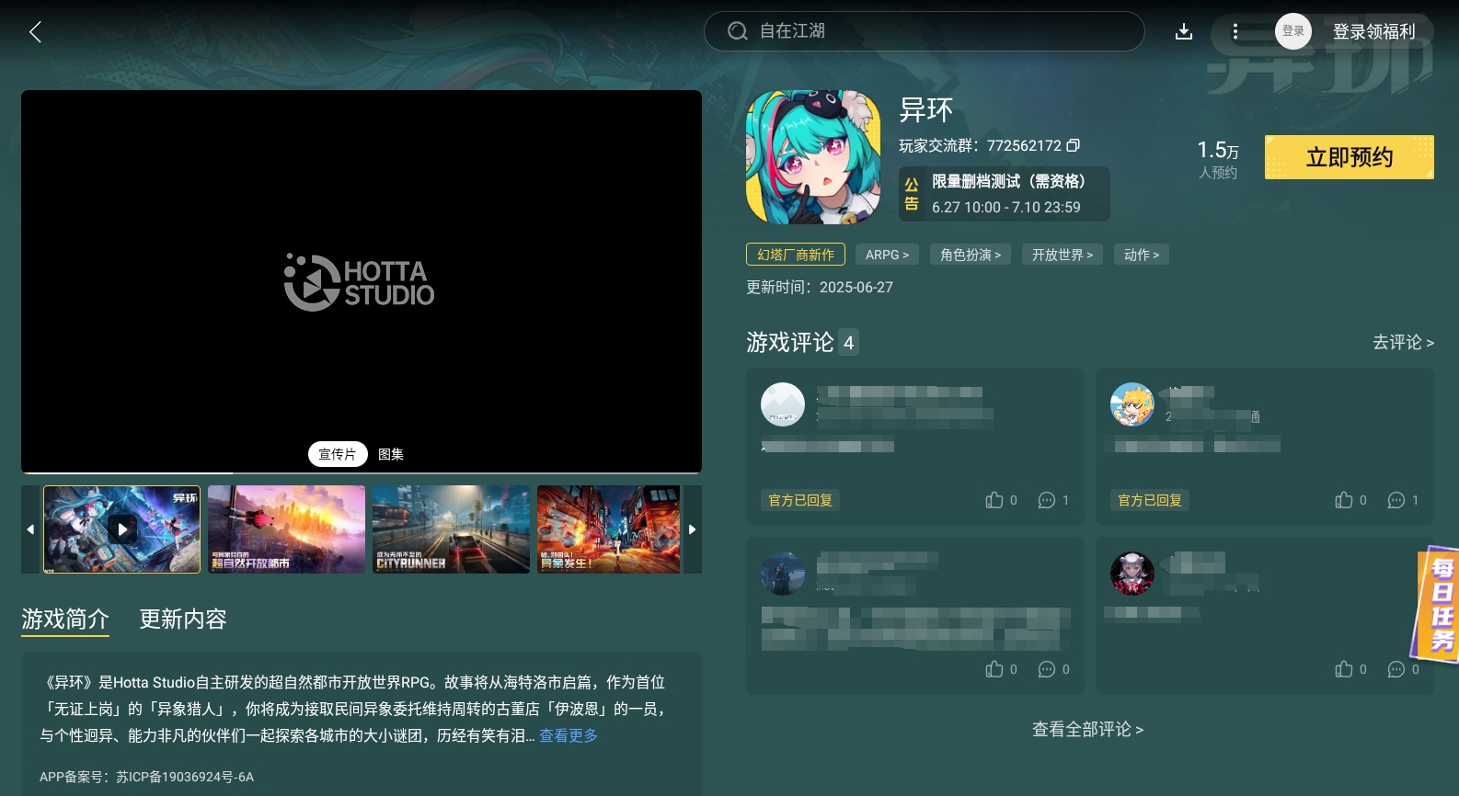Screen dimensions: 1459x796
Task: Open the three-dot more menu
Action: [1235, 32]
